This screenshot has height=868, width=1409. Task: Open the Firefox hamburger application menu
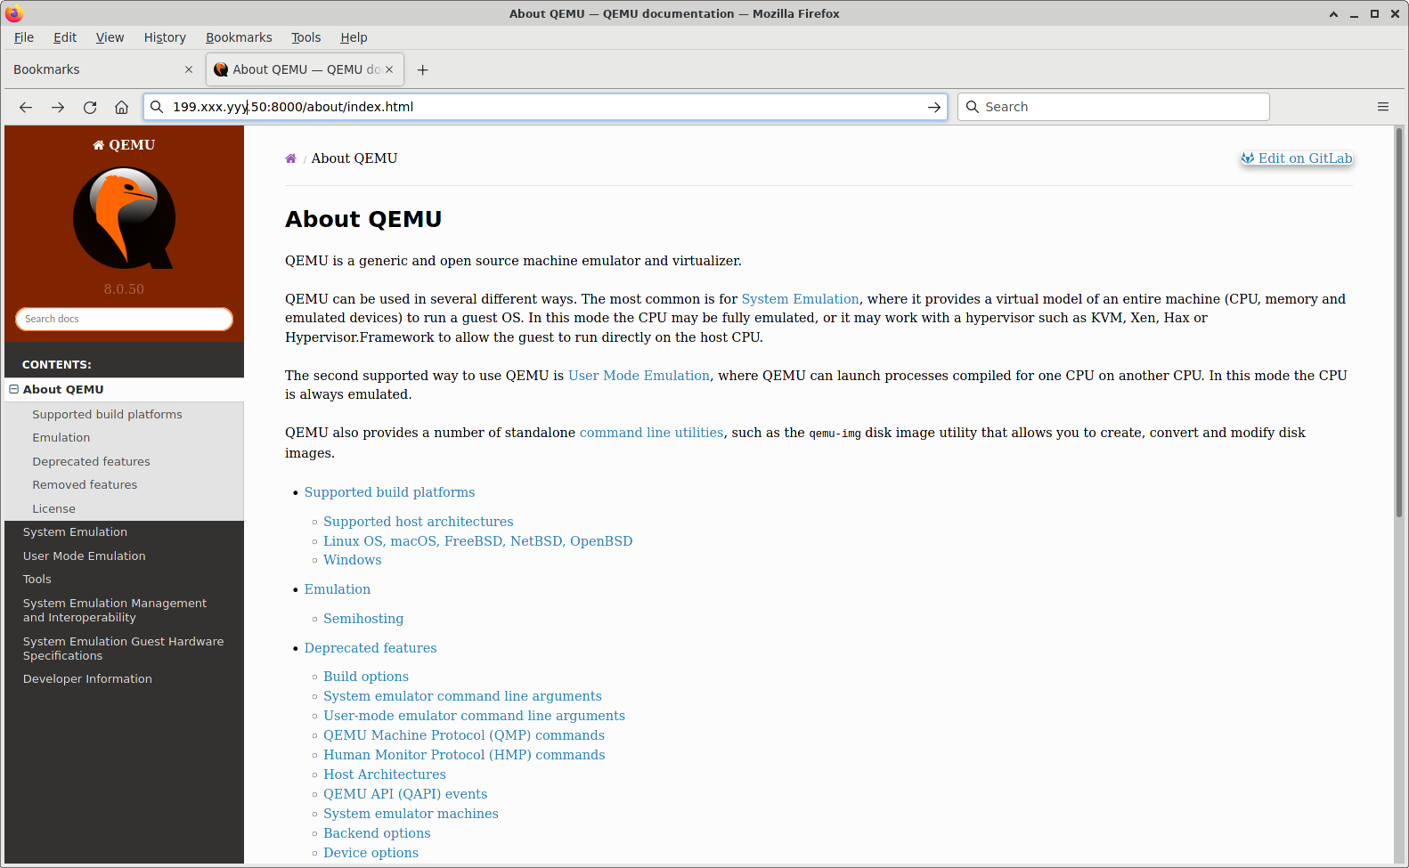point(1383,107)
